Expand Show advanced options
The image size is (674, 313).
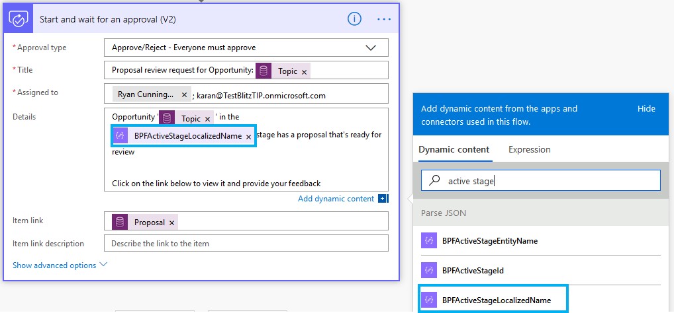pyautogui.click(x=60, y=265)
